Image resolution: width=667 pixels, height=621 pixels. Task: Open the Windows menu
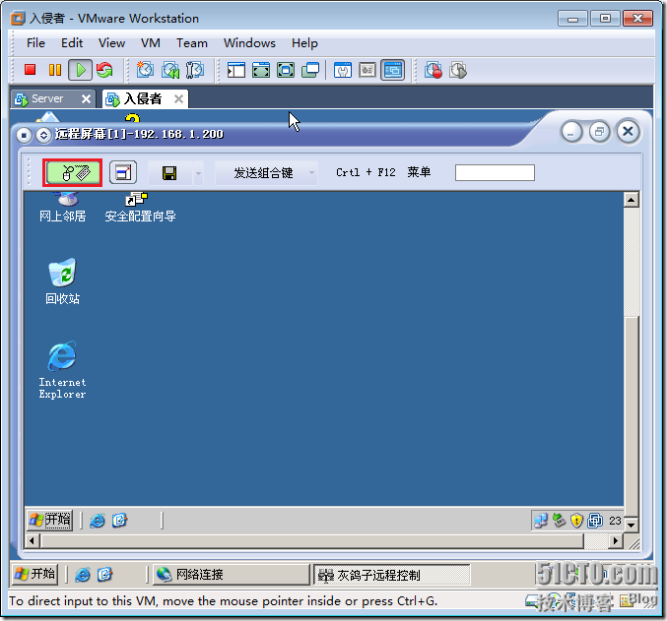coord(249,43)
